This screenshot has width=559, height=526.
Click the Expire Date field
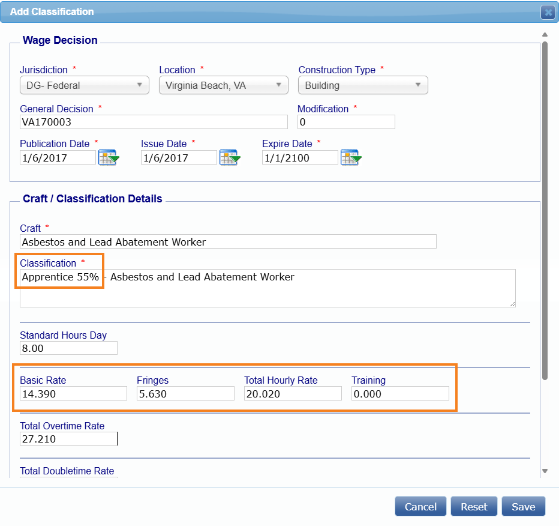pyautogui.click(x=300, y=158)
